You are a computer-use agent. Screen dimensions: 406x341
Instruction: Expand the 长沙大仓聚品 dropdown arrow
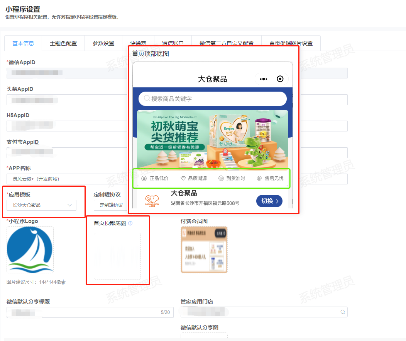[69, 205]
